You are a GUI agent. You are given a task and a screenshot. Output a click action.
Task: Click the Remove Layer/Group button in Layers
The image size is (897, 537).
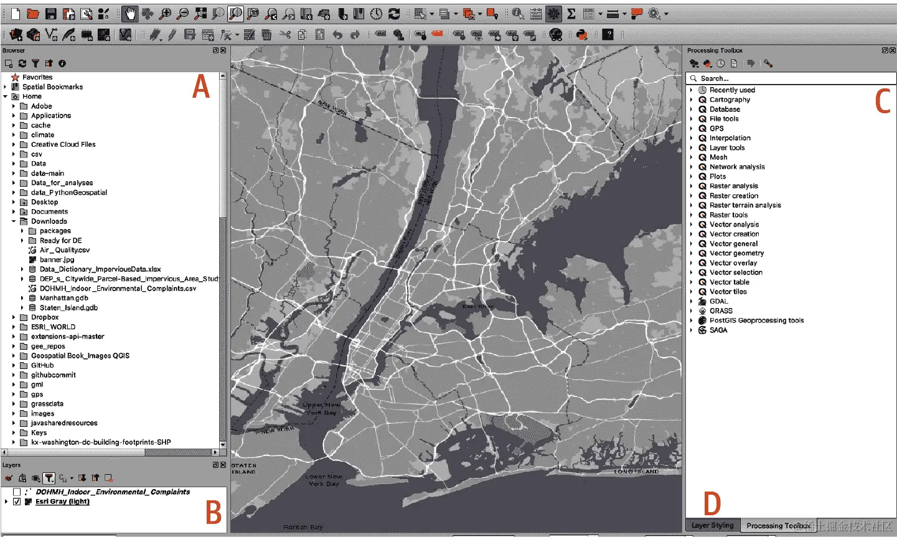point(108,477)
